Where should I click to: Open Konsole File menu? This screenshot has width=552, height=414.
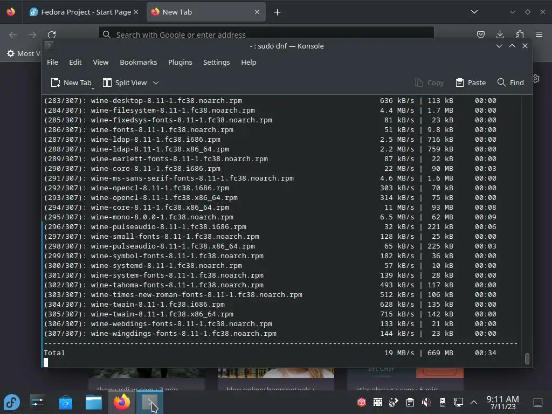52,63
